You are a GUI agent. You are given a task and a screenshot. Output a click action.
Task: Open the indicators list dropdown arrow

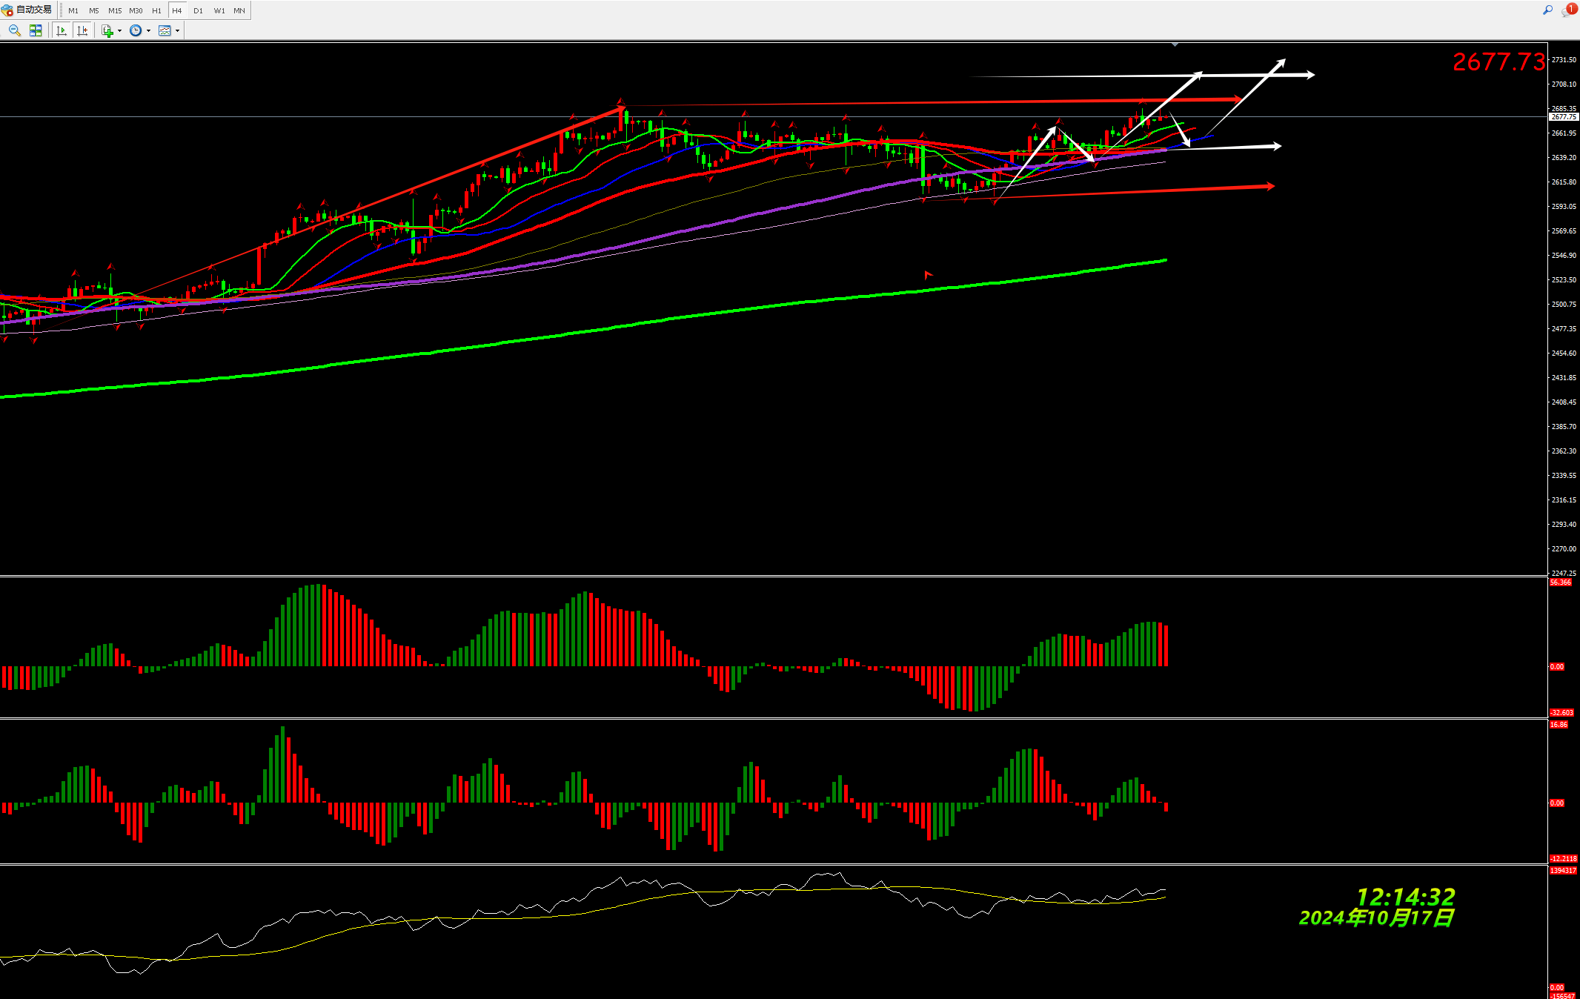click(x=119, y=30)
